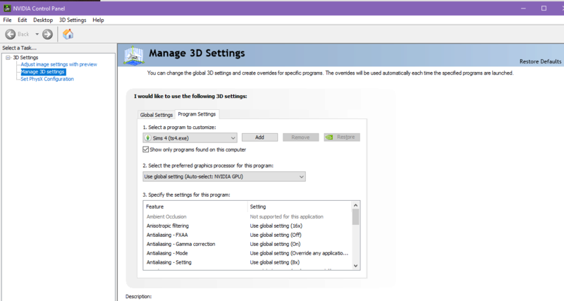Open the preferred graphics processor dropdown
The image size is (564, 301).
tap(224, 176)
